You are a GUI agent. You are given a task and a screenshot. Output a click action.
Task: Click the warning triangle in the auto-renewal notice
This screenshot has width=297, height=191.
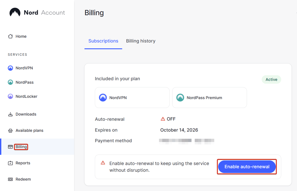pos(103,163)
